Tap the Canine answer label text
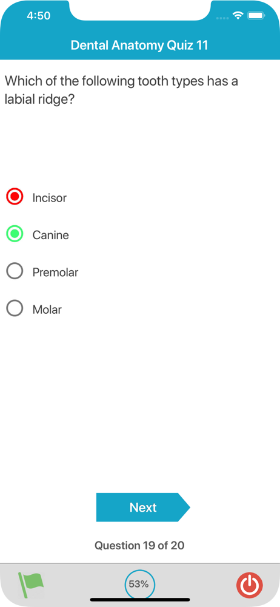This screenshot has height=607, width=280. (x=51, y=236)
